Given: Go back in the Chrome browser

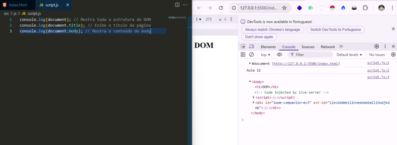Looking at the screenshot, I should coord(199,8).
